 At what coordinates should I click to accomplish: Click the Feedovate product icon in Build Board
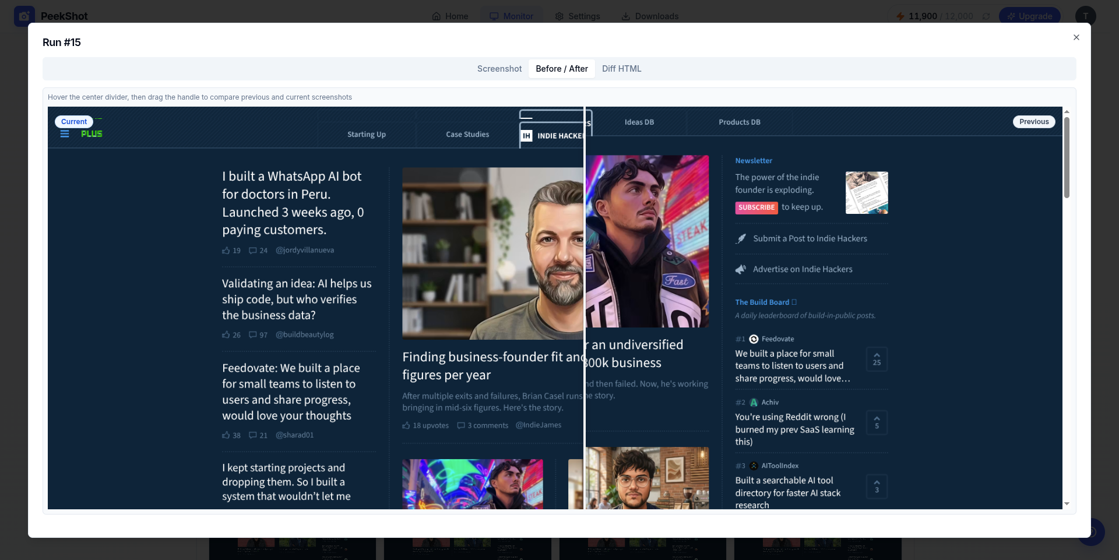[x=754, y=339]
